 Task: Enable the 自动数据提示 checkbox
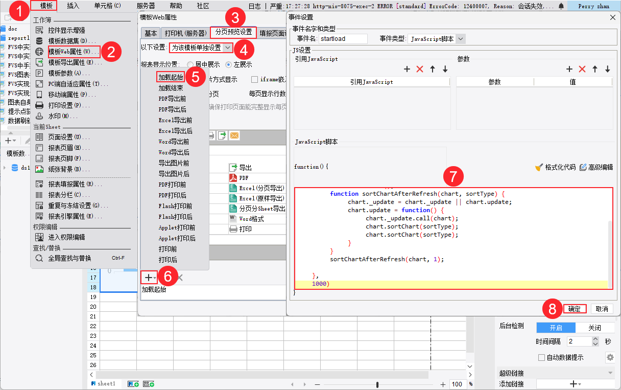click(x=541, y=357)
